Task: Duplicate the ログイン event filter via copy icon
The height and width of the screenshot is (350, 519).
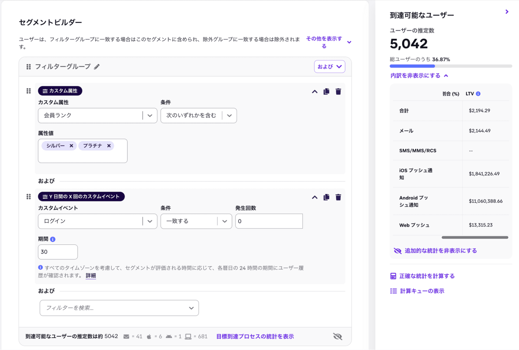Action: pos(326,197)
